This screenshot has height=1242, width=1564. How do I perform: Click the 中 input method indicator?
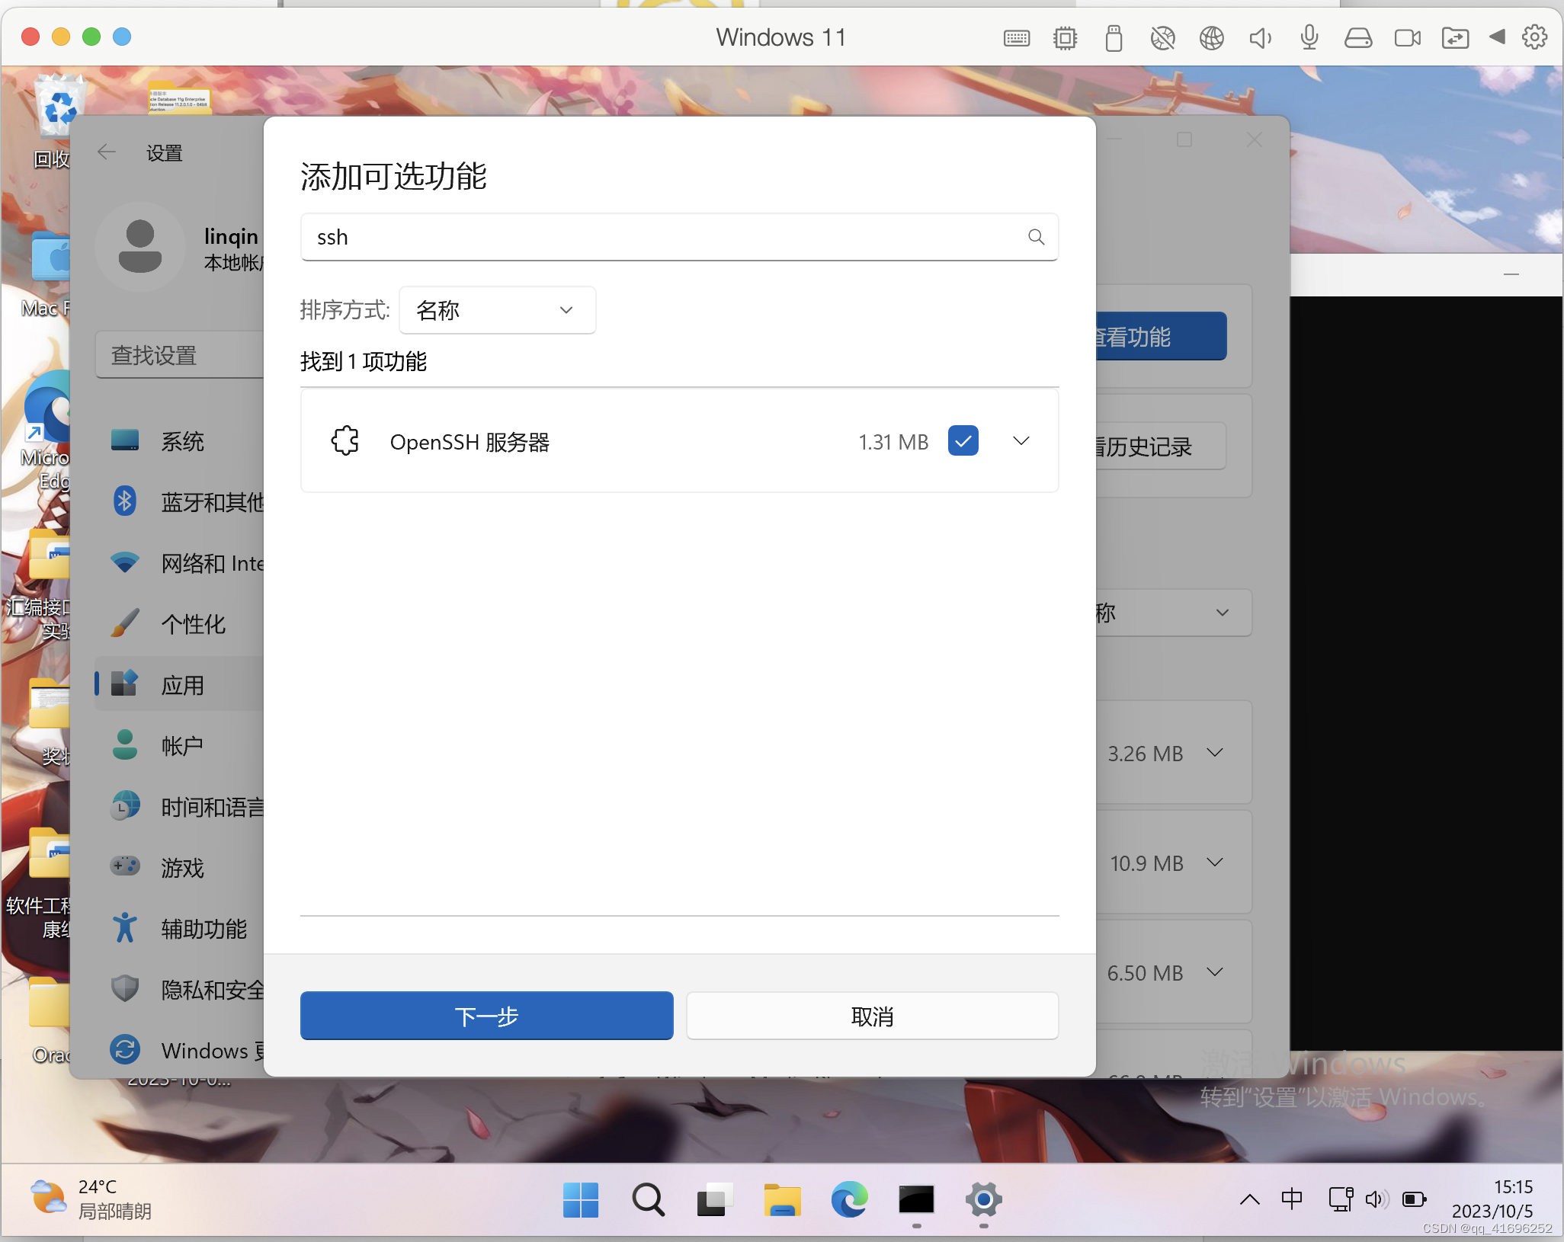click(1292, 1199)
